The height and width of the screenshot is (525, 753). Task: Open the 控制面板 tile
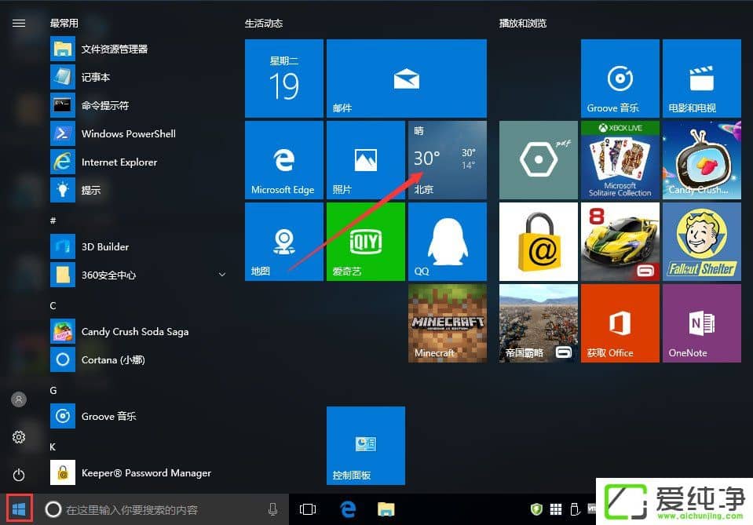click(365, 445)
